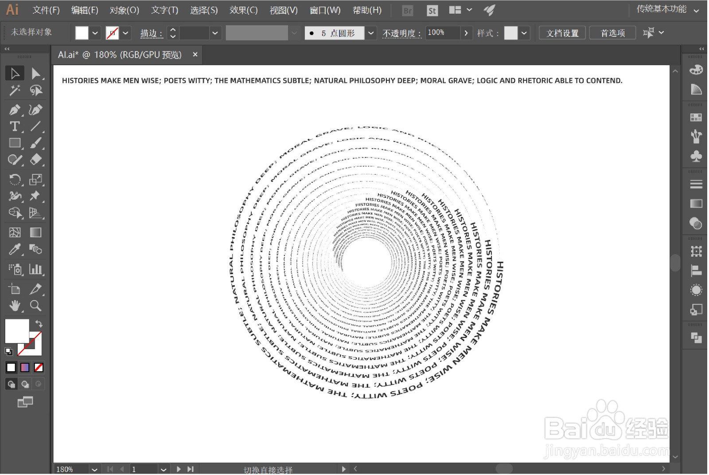Screen dimensions: 709x475
Task: Select the Lasso tool
Action: tap(35, 90)
